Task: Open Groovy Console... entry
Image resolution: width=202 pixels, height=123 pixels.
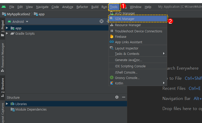Action: click(x=138, y=78)
